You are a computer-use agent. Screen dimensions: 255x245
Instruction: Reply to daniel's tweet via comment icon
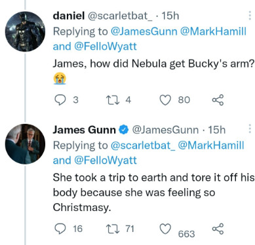point(60,100)
